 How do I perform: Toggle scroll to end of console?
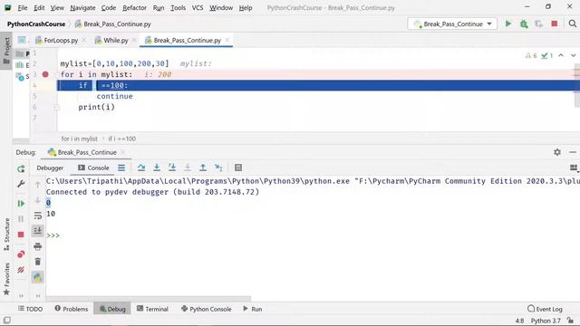[37, 231]
